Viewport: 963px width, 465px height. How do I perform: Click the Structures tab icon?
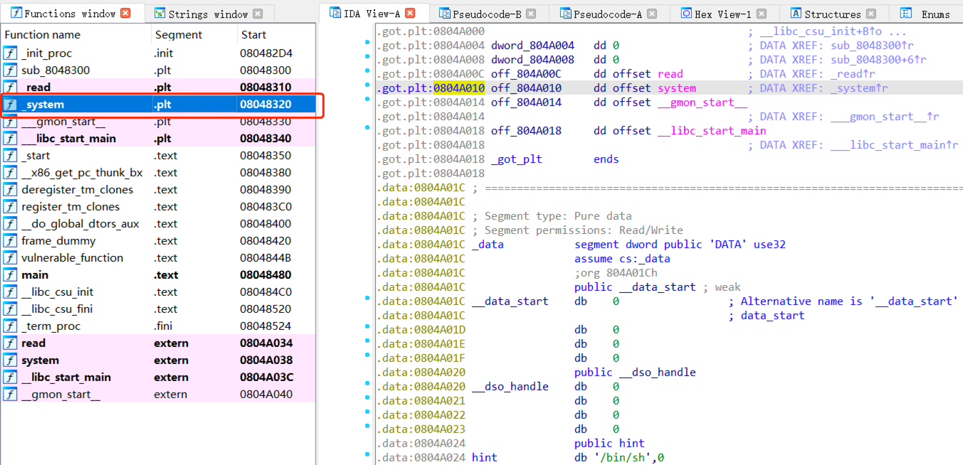point(796,14)
